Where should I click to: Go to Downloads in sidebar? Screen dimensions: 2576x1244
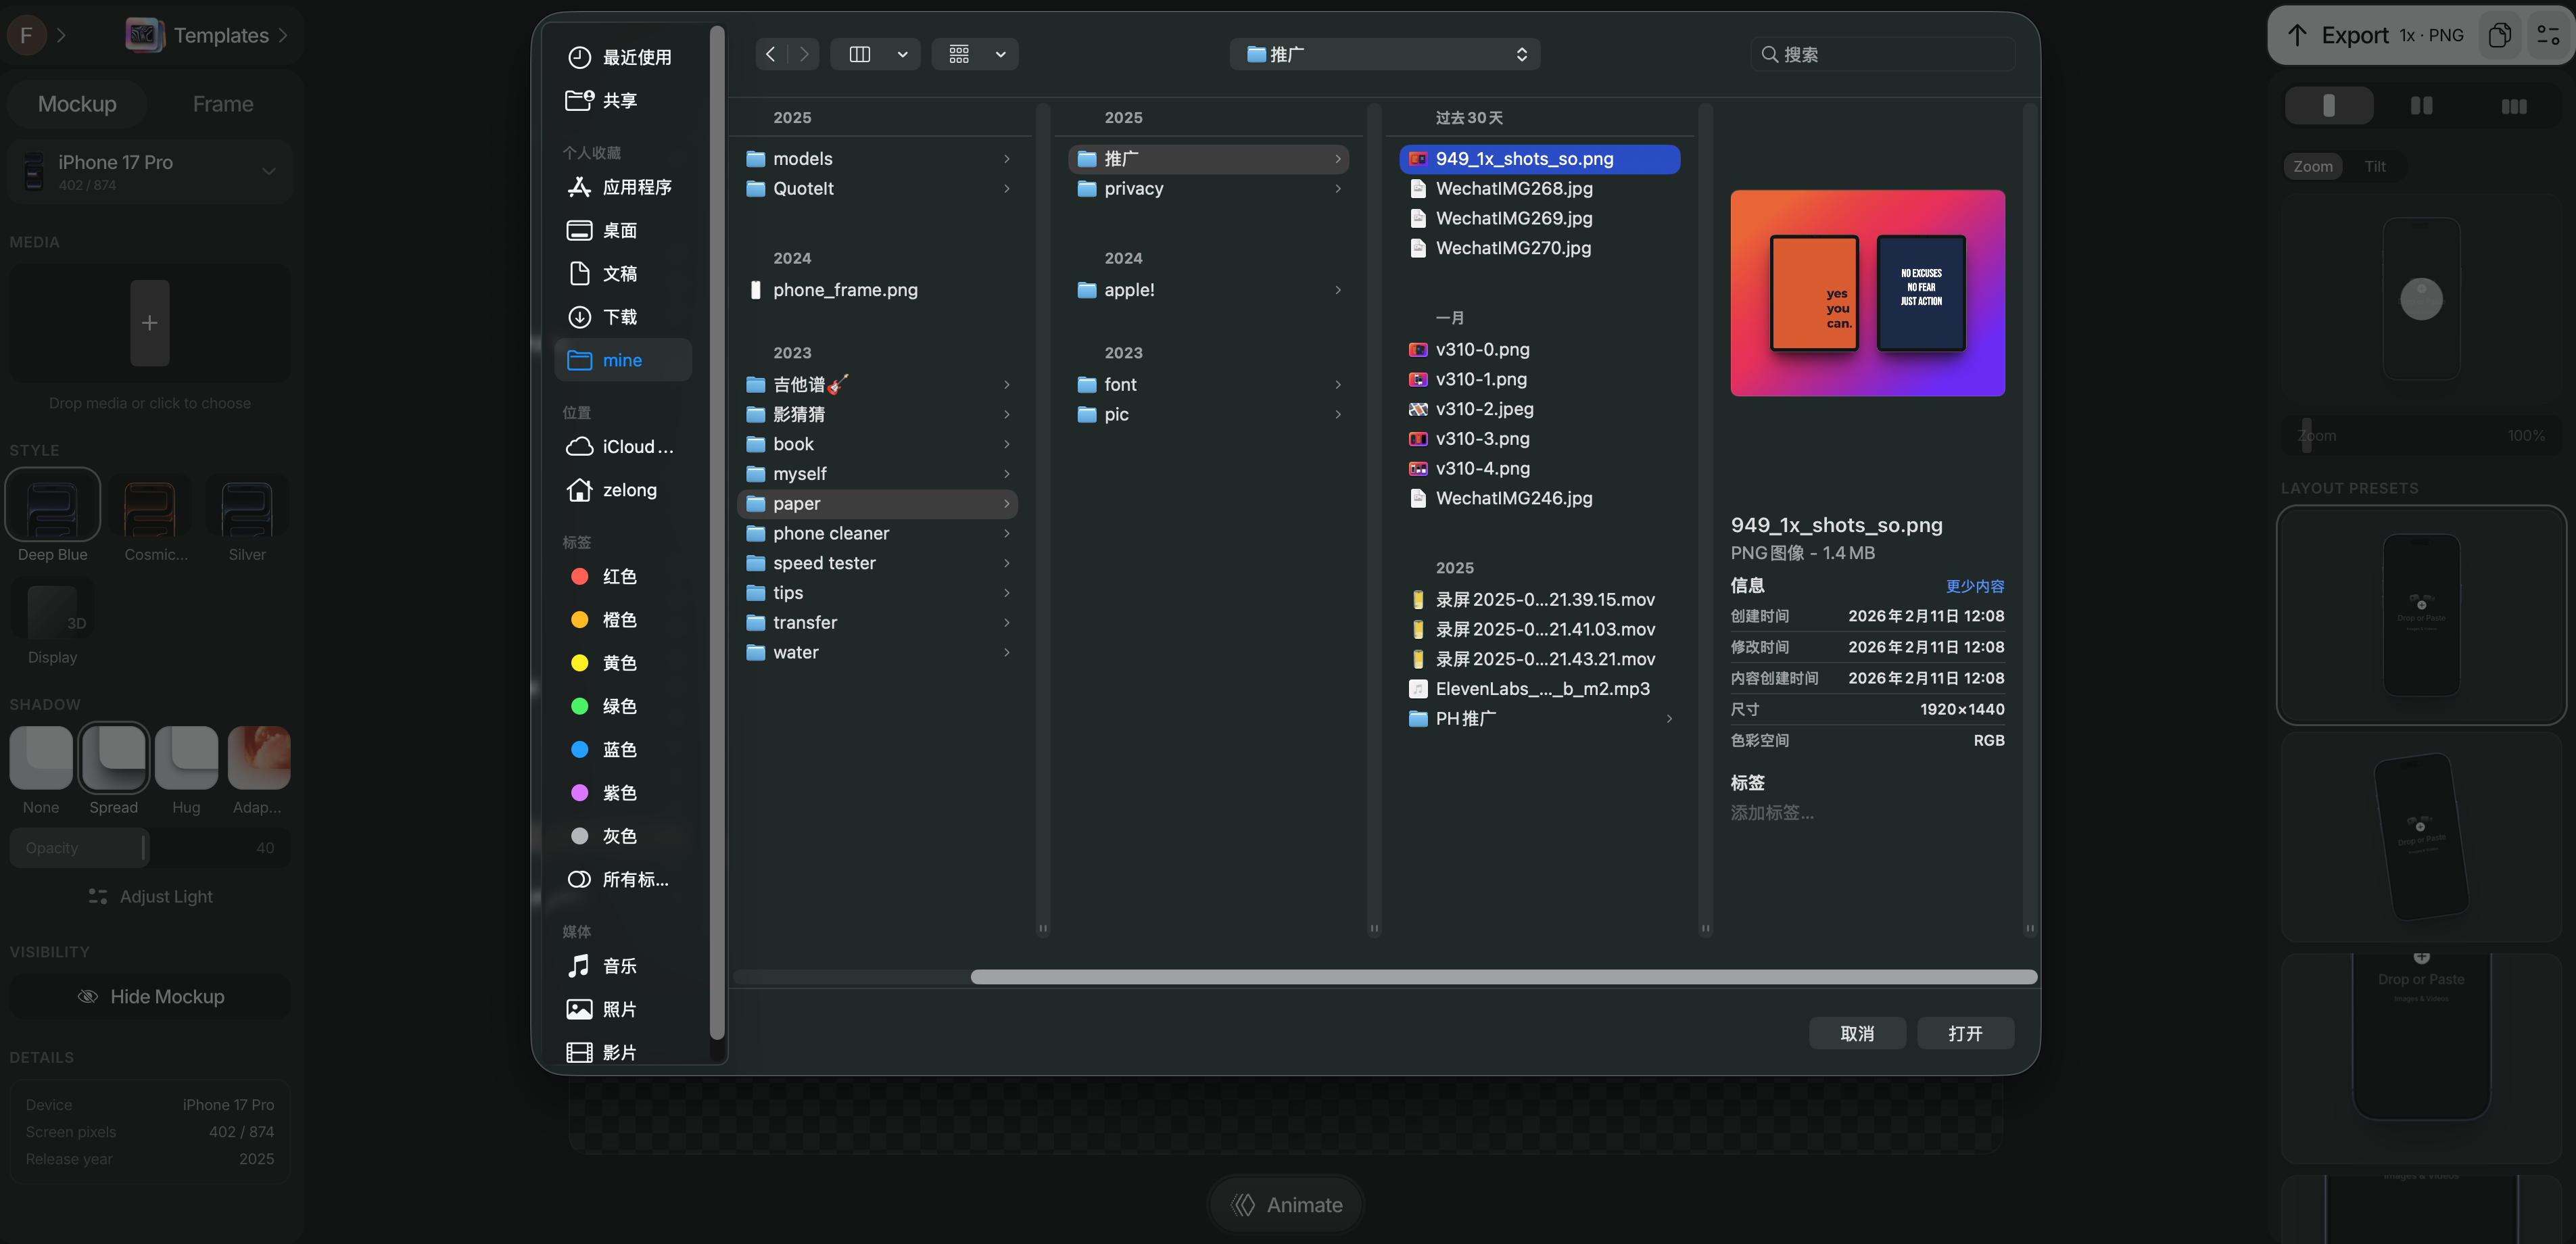pyautogui.click(x=619, y=317)
